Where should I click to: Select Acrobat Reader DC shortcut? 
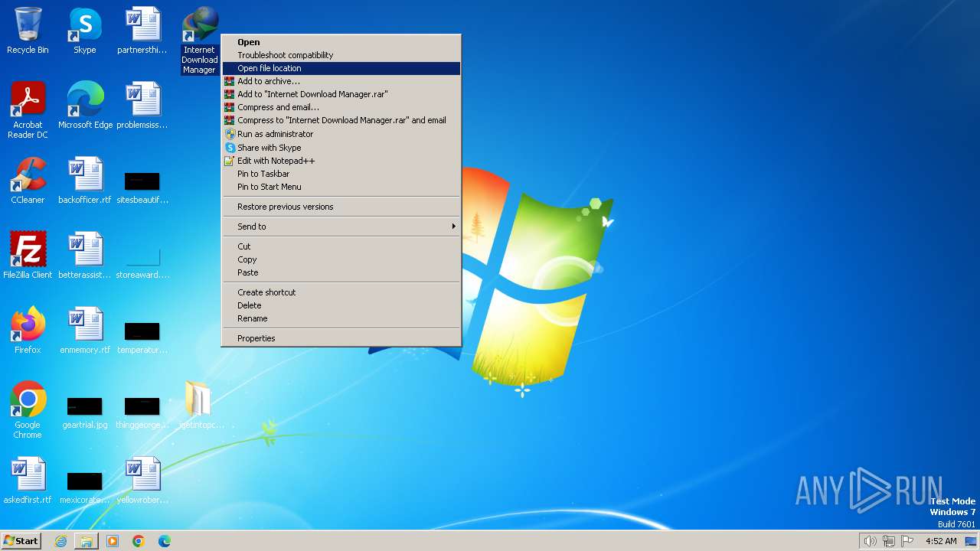(28, 111)
